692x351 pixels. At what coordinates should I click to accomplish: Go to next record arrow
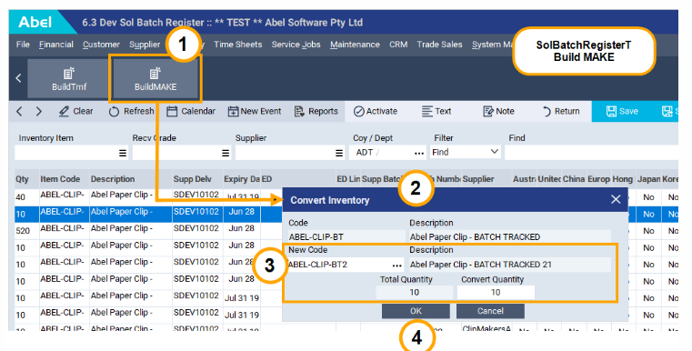pos(39,111)
